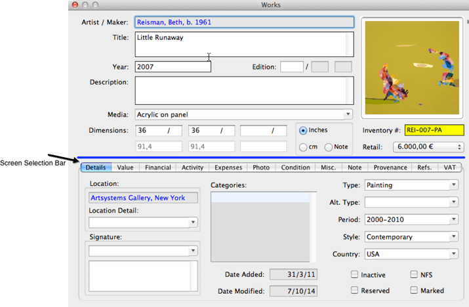The height and width of the screenshot is (307, 469).
Task: Open the Style dropdown showing Contemporary
Action: tap(453, 237)
